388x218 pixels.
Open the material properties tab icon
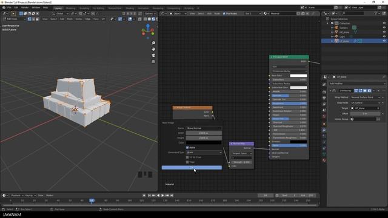pos(324,160)
